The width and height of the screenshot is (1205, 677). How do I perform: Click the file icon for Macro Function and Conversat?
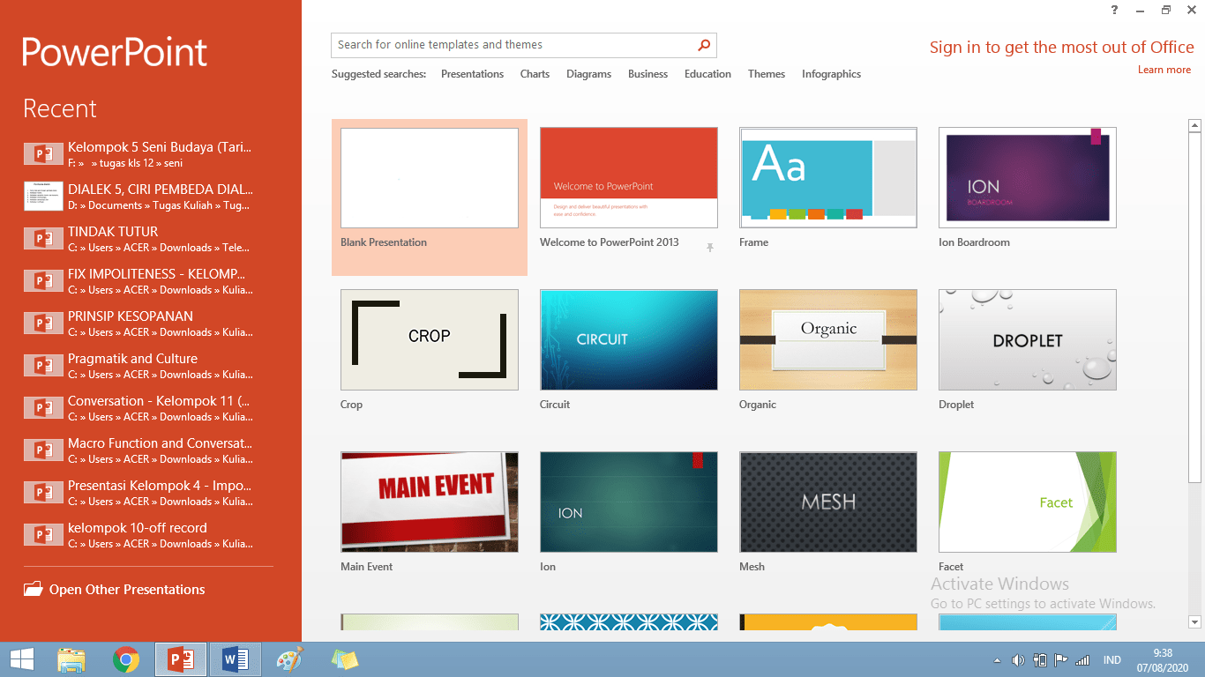[43, 450]
